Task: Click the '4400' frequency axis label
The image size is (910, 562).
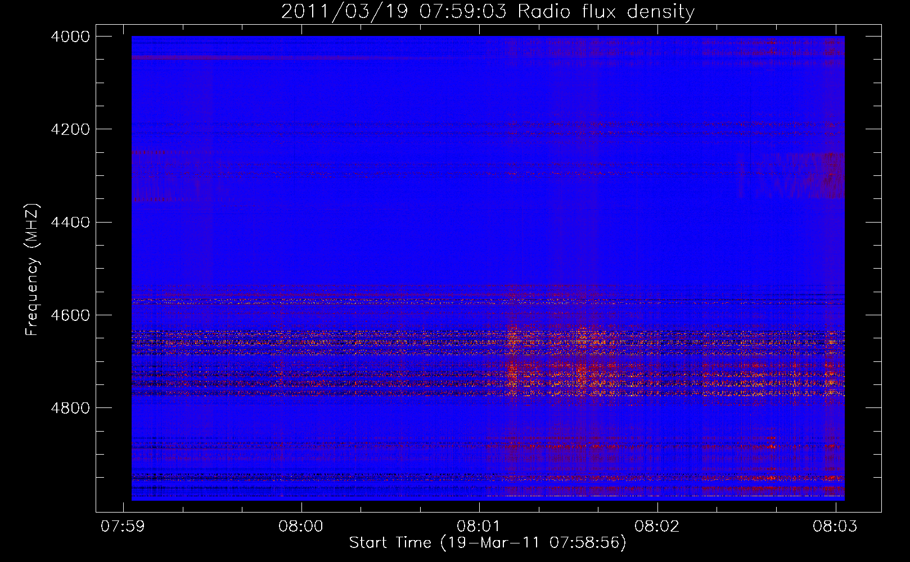Action: pos(70,223)
